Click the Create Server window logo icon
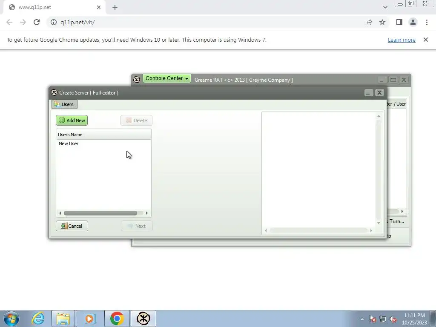 tap(54, 92)
